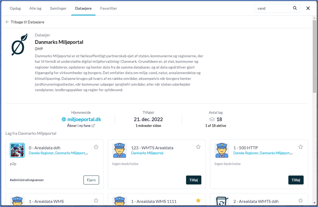Close the layer catalog dialog
The width and height of the screenshot is (318, 207).
[308, 8]
